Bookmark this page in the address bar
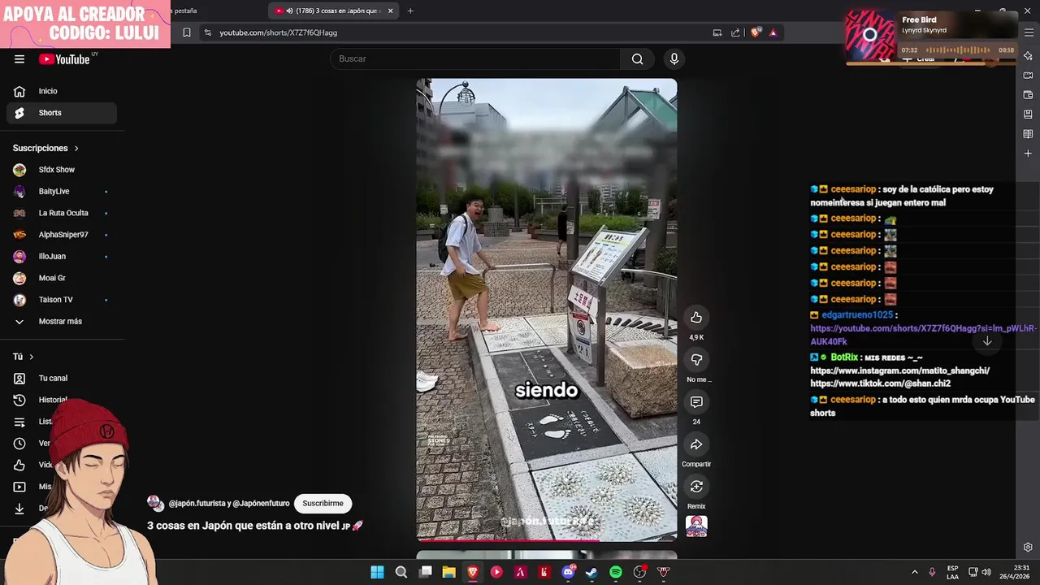Screen dimensions: 1040x585 coord(186,32)
